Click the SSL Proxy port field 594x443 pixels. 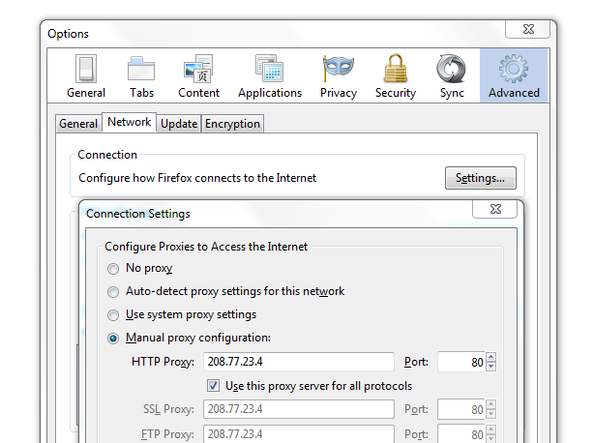[x=461, y=409]
